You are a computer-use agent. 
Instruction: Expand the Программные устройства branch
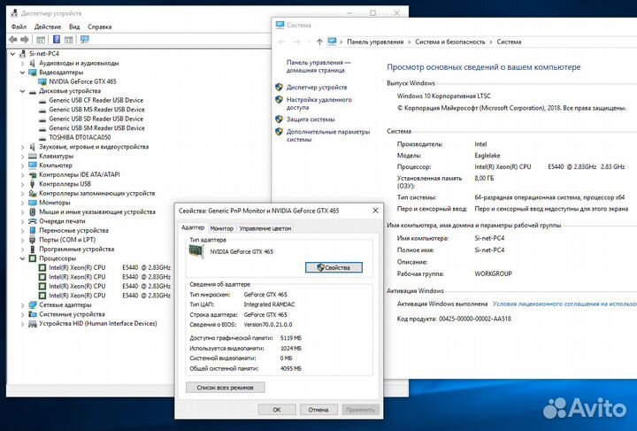click(x=23, y=249)
